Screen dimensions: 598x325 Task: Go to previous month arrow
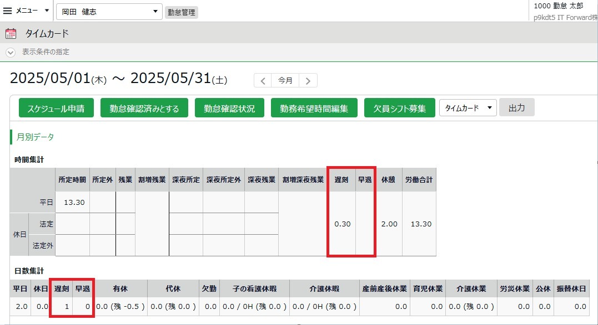[263, 80]
